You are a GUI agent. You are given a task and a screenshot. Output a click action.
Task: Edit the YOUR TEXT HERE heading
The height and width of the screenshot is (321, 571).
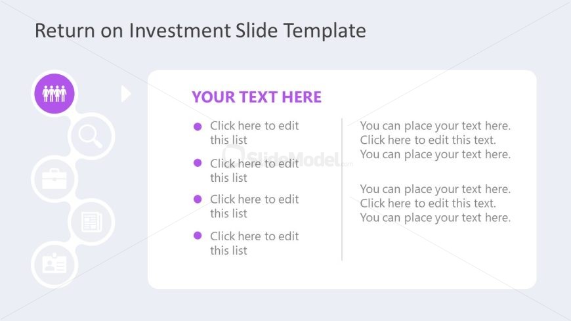257,97
